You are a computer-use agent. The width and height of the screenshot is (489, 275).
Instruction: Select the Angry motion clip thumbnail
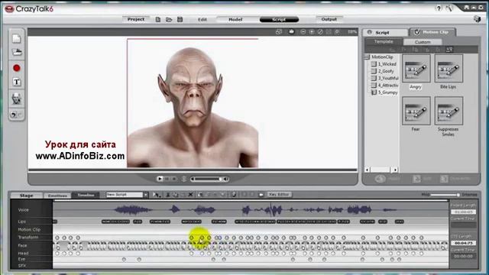point(416,69)
